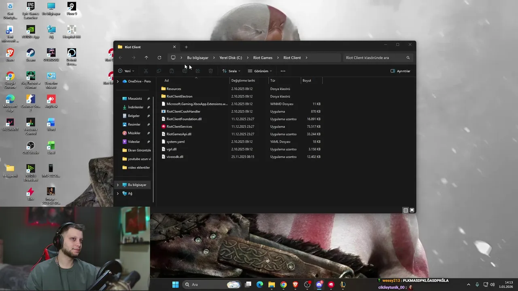Select RiotGamesApi.dll file
This screenshot has width=518, height=291.
[179, 134]
